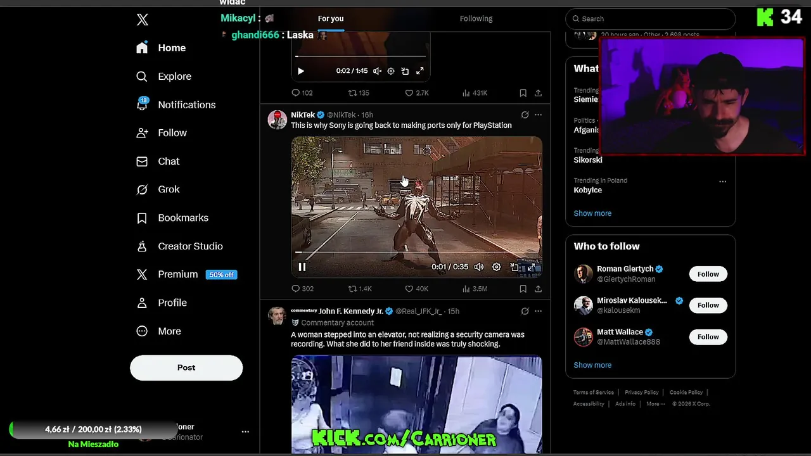Follow Matt Wallace
The image size is (811, 456).
pos(708,337)
